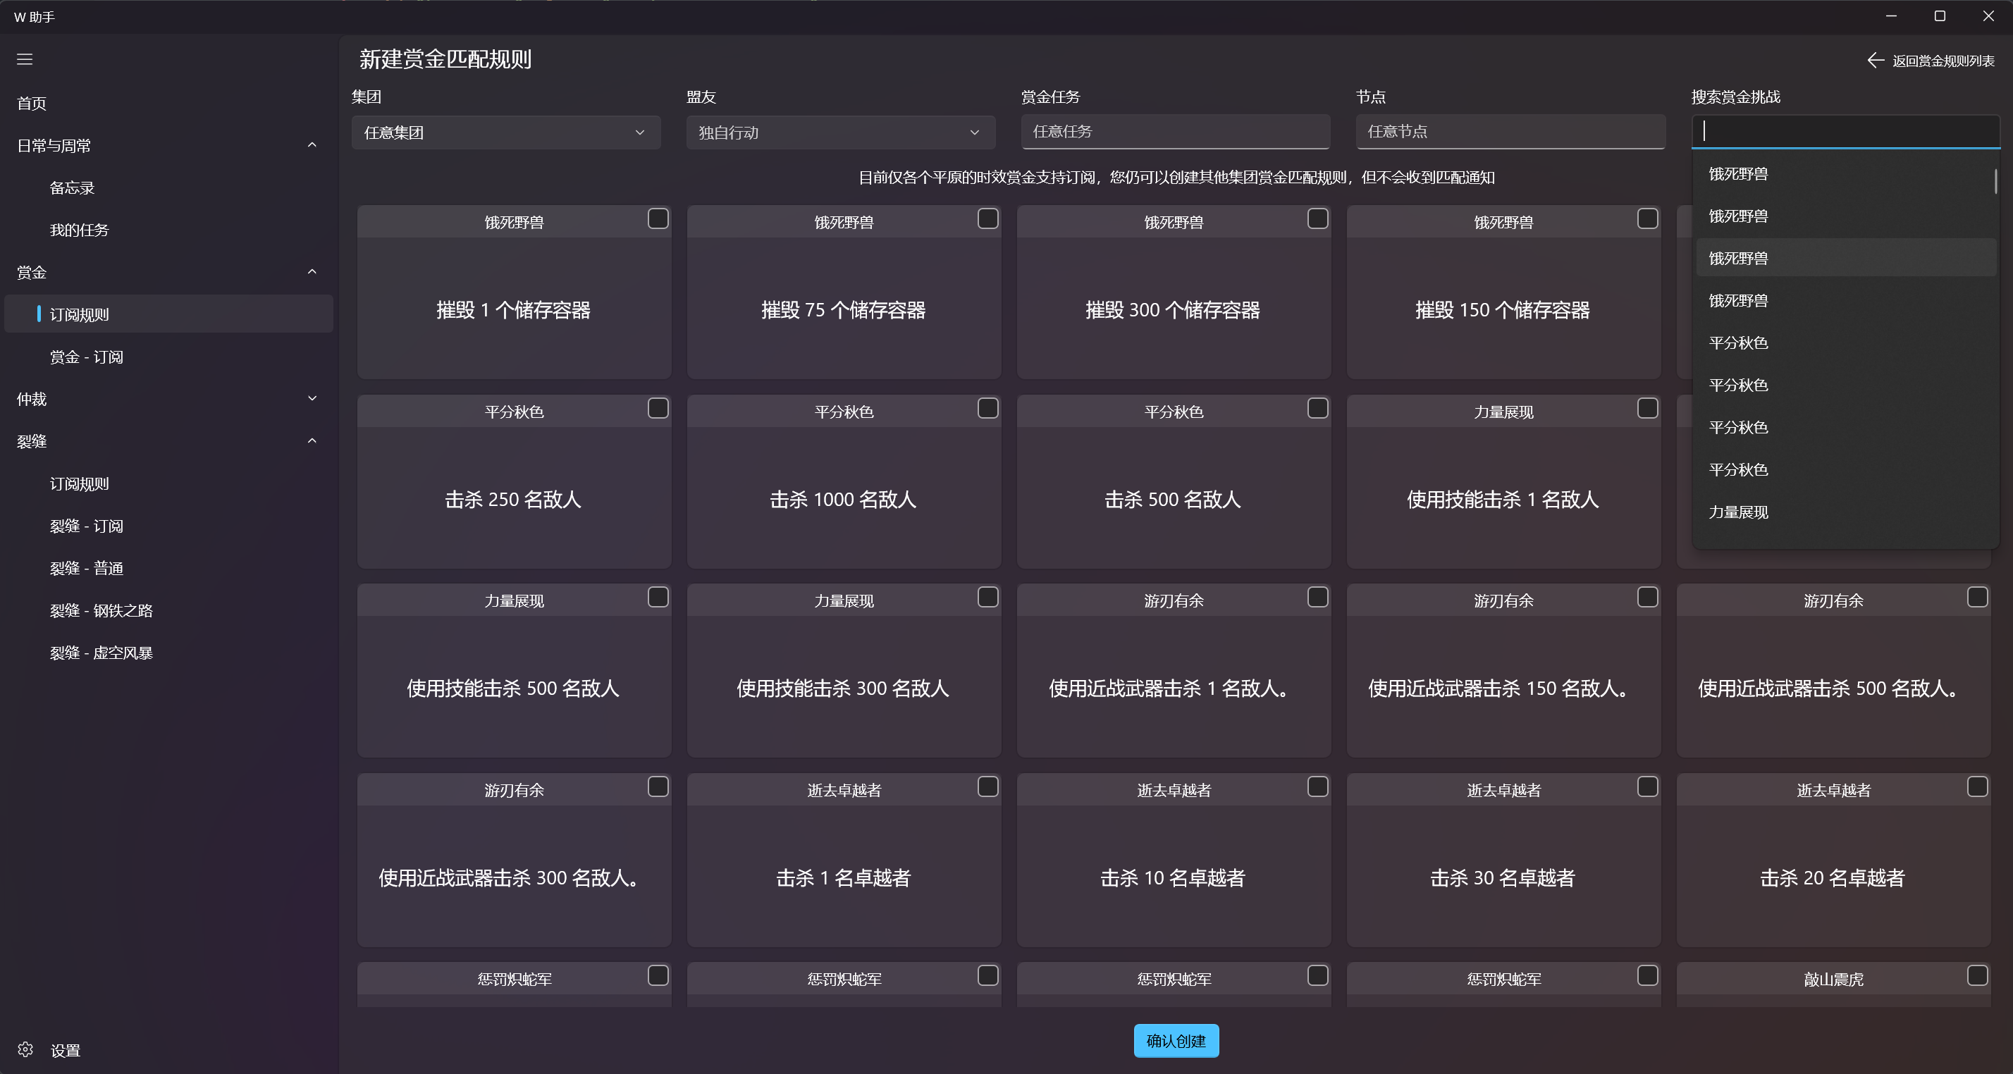This screenshot has width=2013, height=1074.
Task: Click the back arrow to bounty rules list
Action: pos(1875,60)
